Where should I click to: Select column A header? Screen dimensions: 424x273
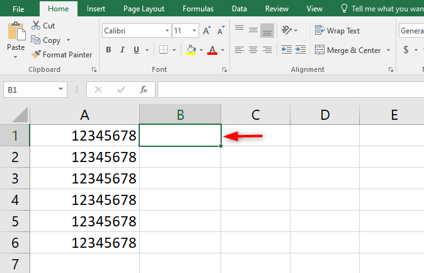pos(84,115)
